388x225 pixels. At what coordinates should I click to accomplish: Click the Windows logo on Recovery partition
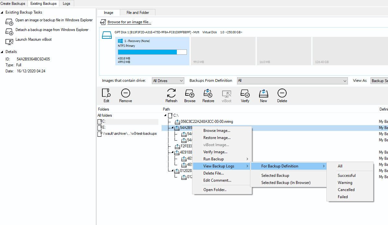(120, 41)
